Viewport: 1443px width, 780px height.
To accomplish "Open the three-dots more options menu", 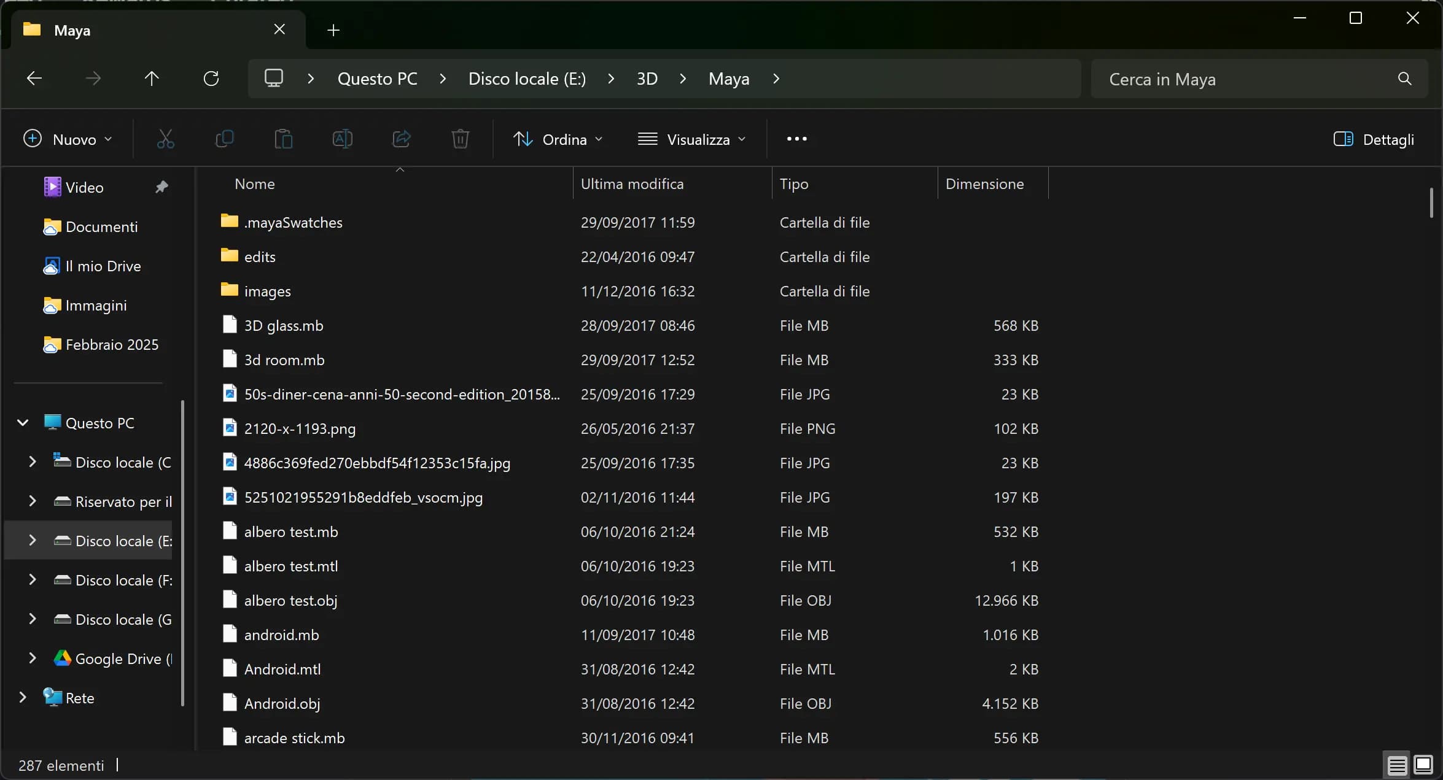I will tap(796, 139).
